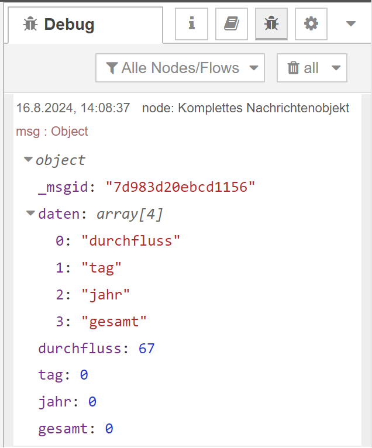The height and width of the screenshot is (448, 372).
Task: Click the msg : Object label
Action: (x=52, y=132)
